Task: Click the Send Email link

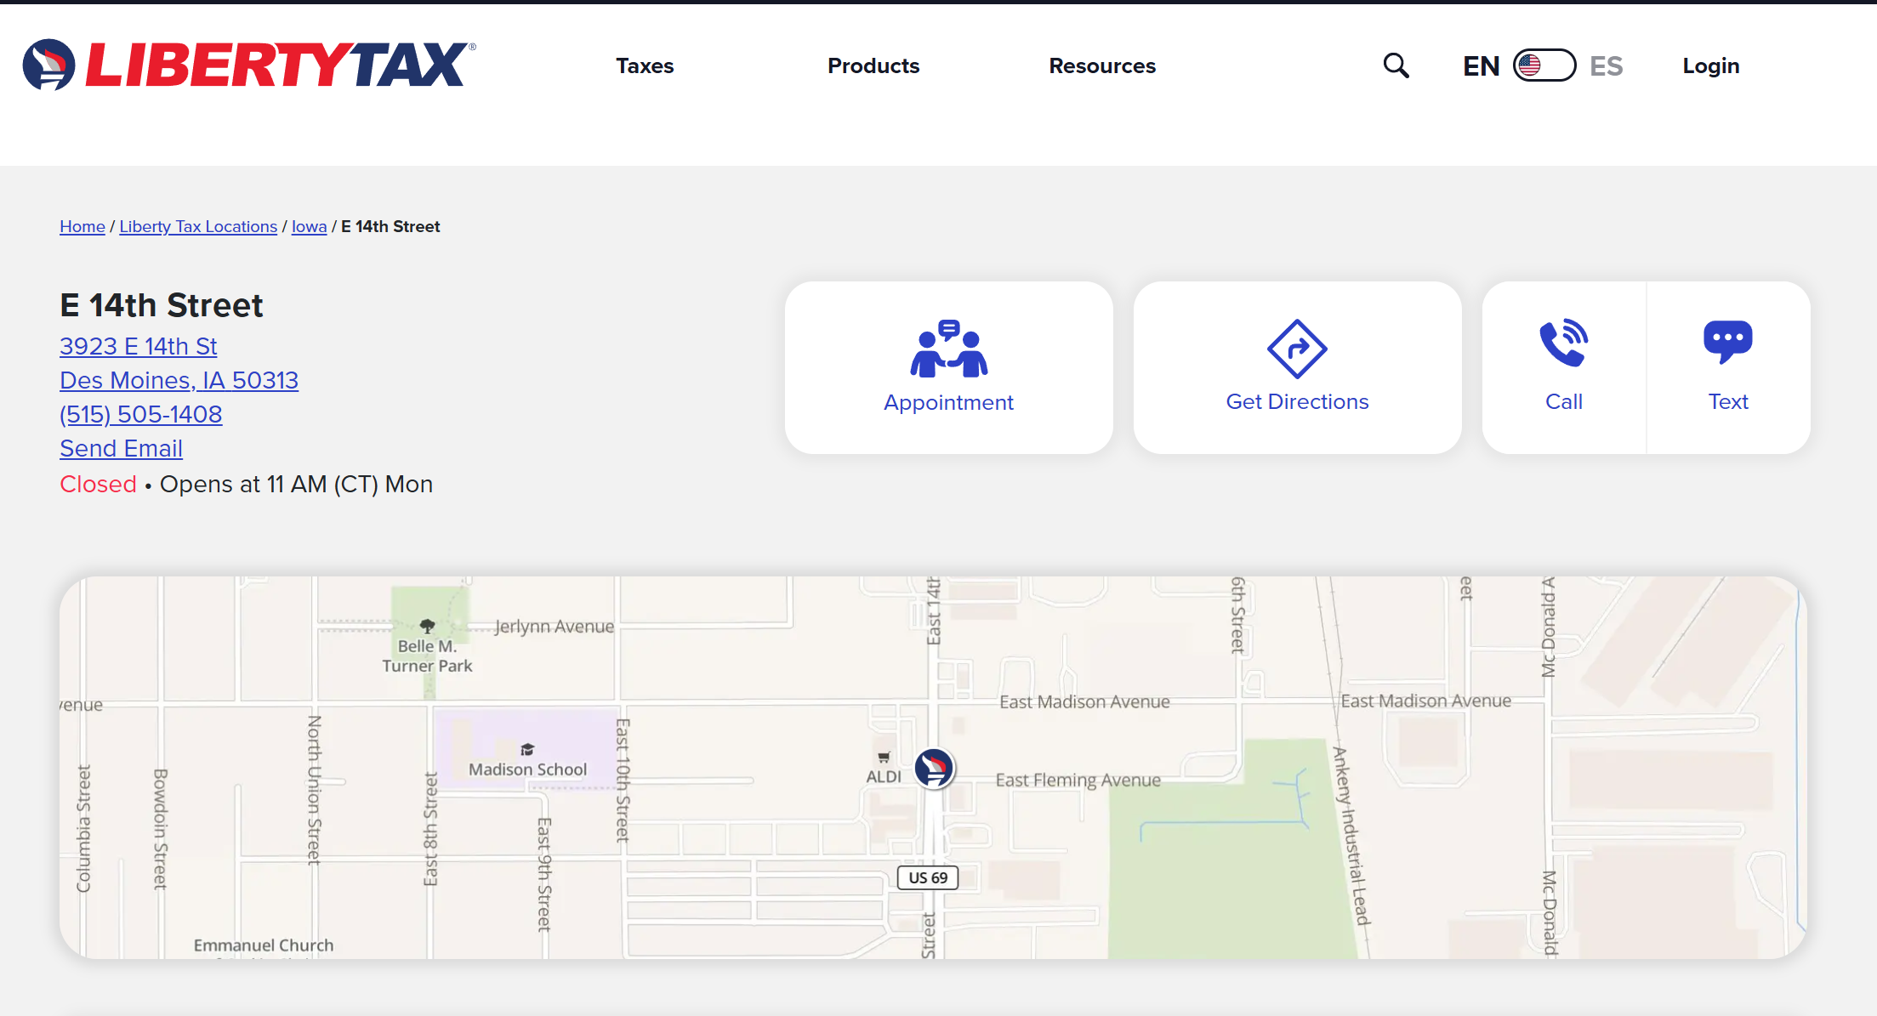Action: pyautogui.click(x=121, y=448)
